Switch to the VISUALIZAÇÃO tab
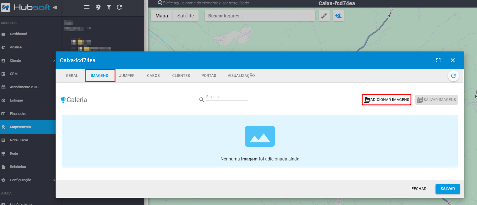This screenshot has width=477, height=205. point(241,76)
